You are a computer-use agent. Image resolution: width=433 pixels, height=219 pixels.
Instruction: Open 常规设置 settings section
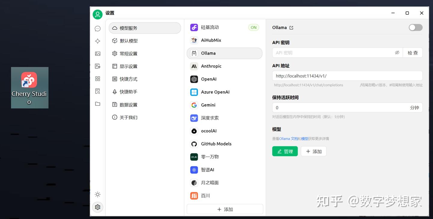(x=145, y=53)
